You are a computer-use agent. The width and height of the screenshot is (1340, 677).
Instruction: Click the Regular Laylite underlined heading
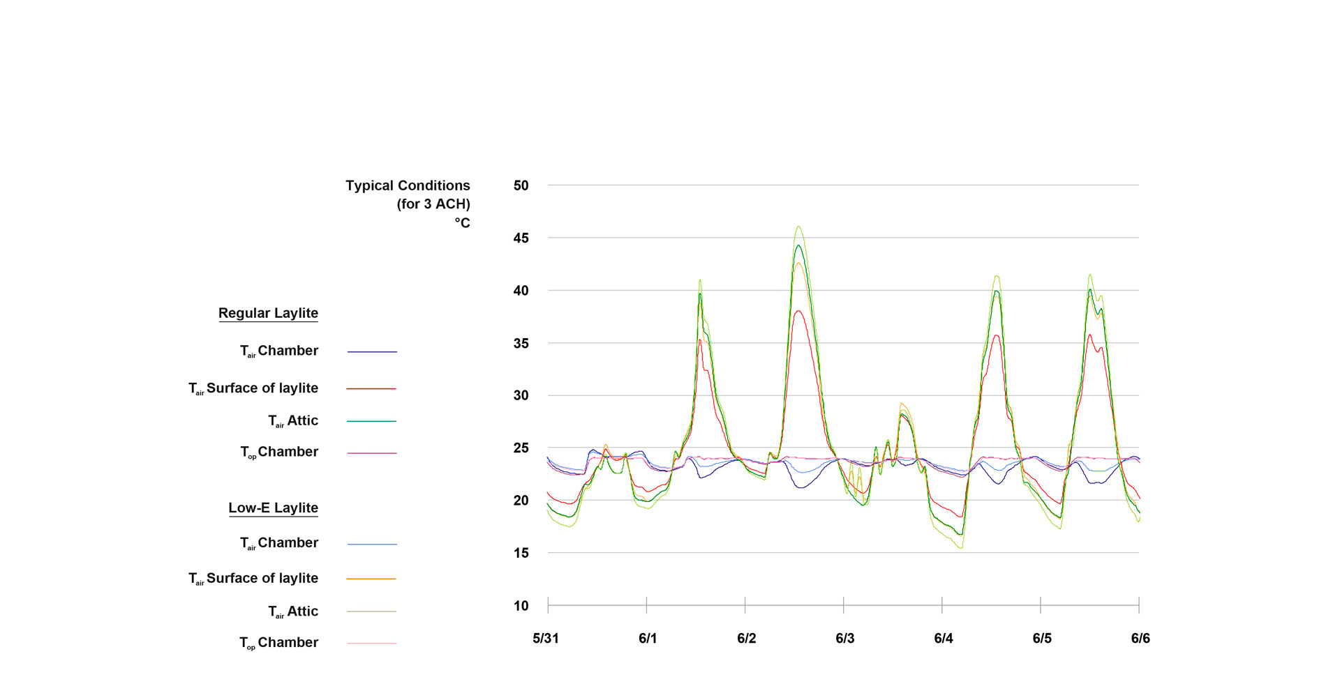[x=268, y=313]
